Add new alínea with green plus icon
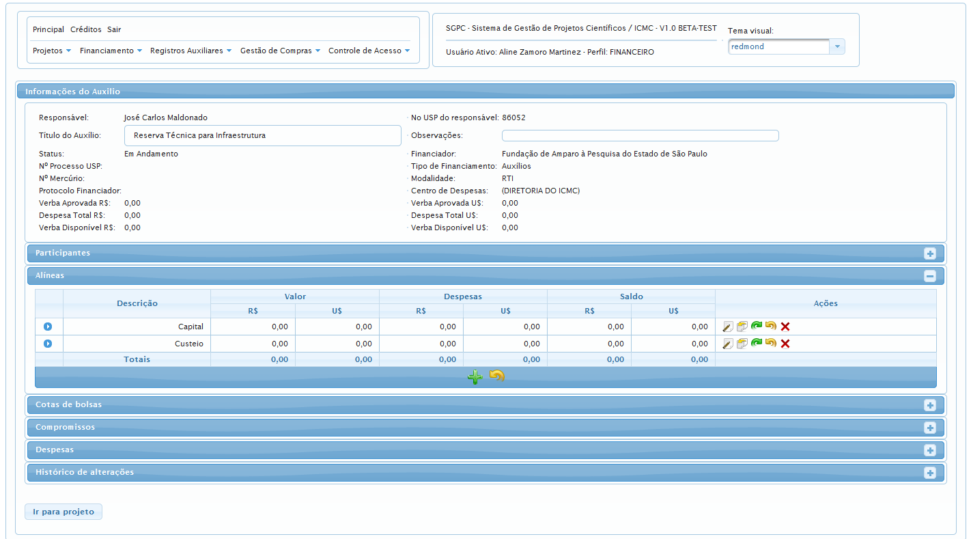The height and width of the screenshot is (539, 971). [x=475, y=376]
